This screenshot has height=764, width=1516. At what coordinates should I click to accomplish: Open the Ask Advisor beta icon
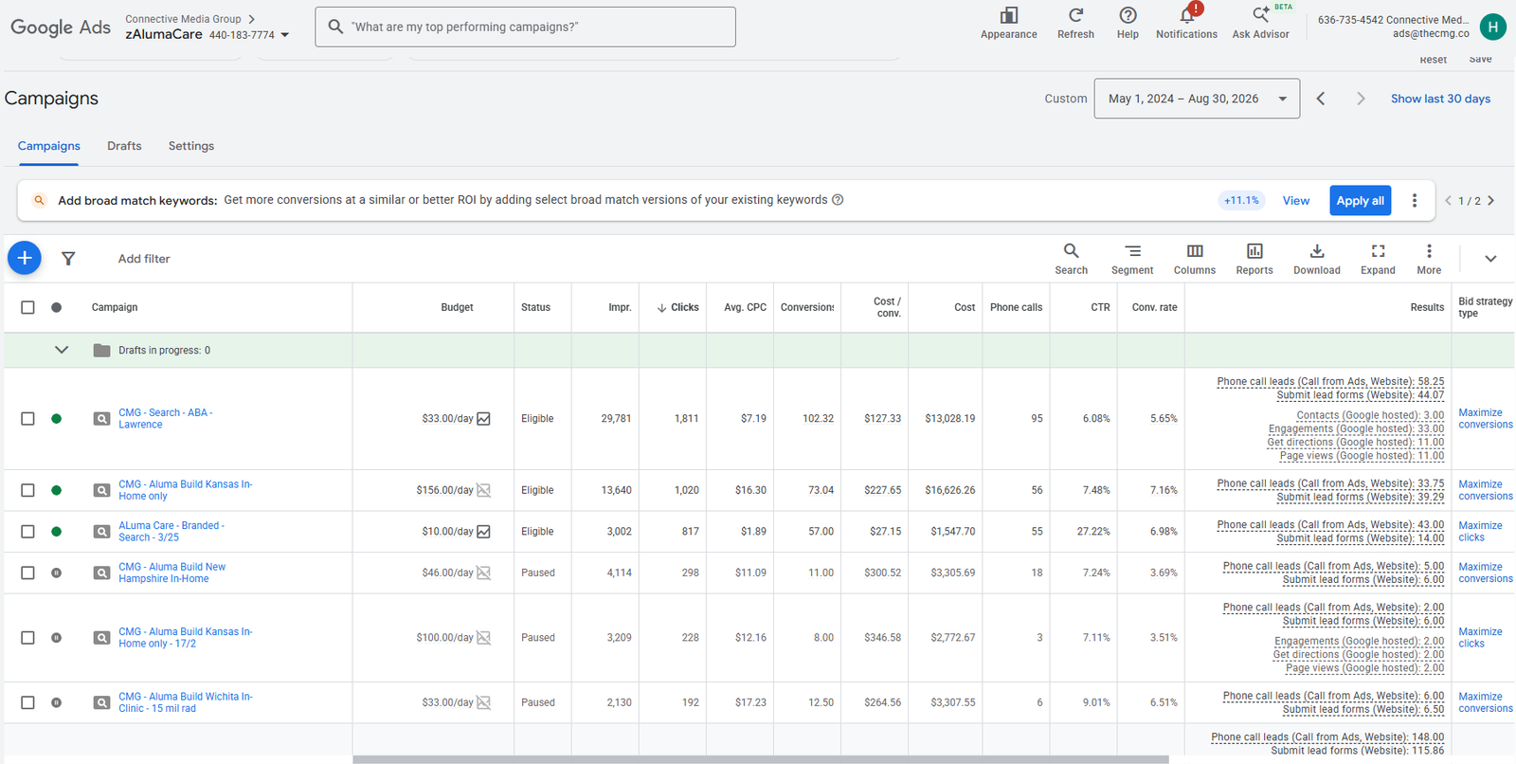pos(1260,16)
